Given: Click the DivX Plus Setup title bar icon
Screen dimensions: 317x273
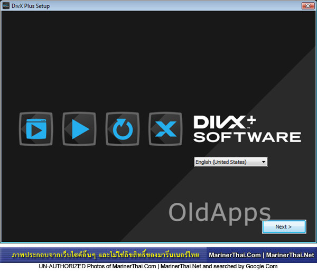Looking at the screenshot, I should [x=6, y=6].
